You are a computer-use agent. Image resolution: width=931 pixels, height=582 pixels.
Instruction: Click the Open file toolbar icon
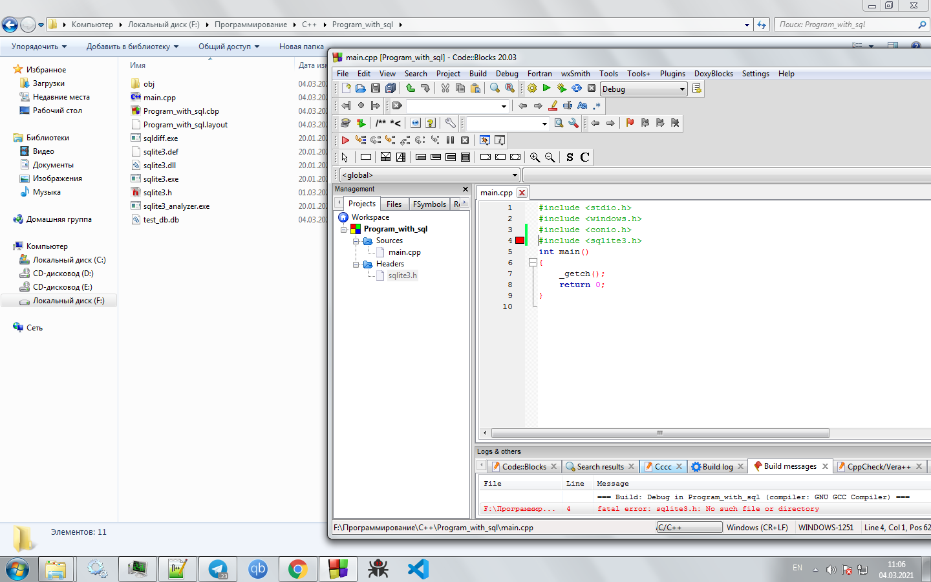pos(361,89)
